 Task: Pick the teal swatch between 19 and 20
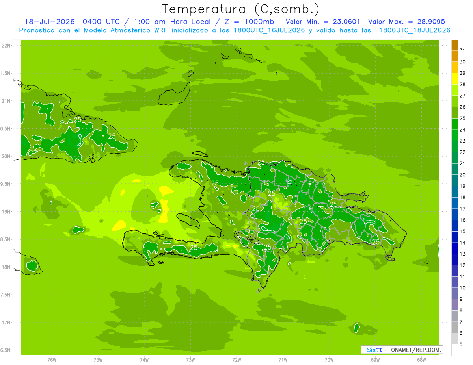coord(454,180)
